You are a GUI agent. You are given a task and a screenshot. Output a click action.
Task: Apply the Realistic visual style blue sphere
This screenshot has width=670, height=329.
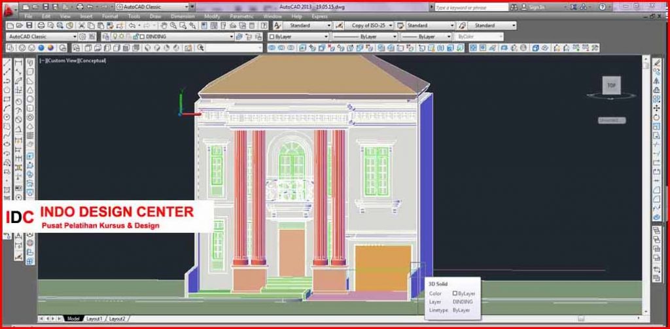pyautogui.click(x=41, y=48)
